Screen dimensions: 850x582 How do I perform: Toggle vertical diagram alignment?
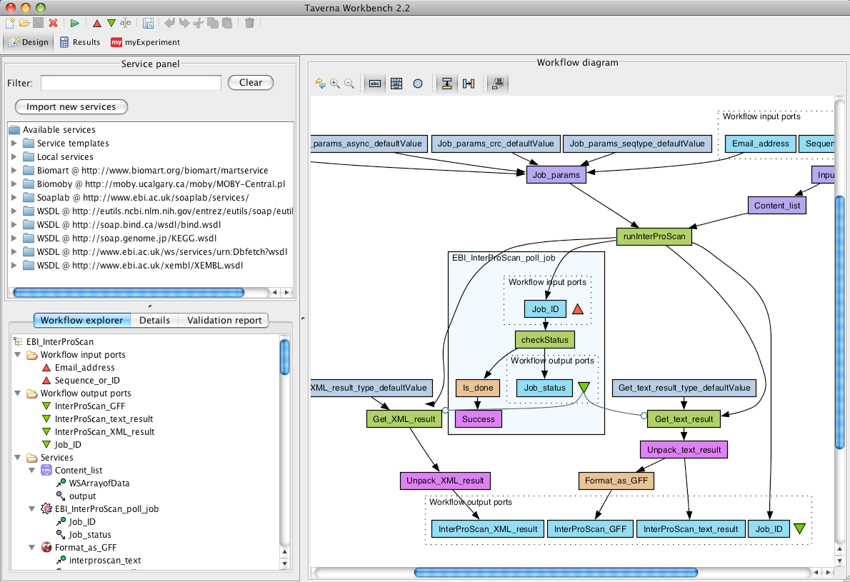click(446, 84)
